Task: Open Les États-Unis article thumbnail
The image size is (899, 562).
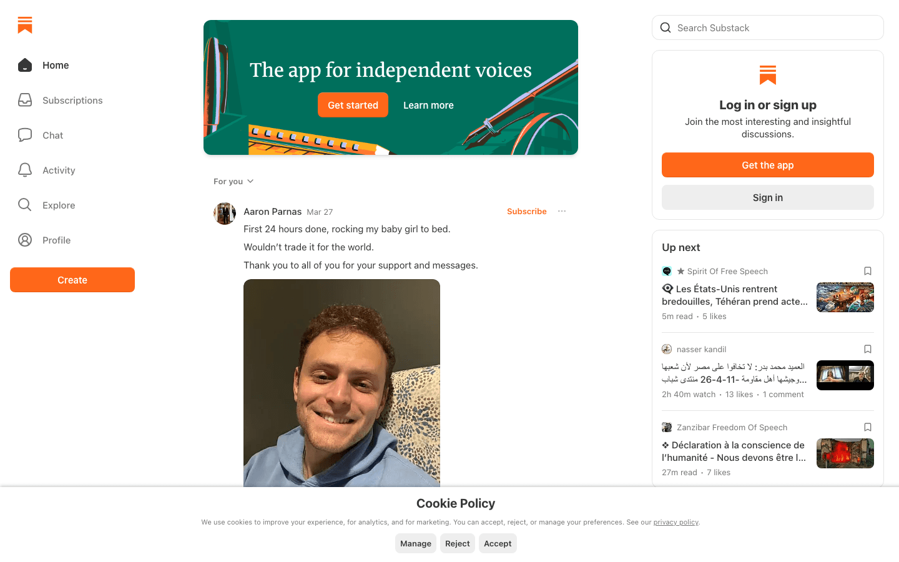Action: coord(845,297)
